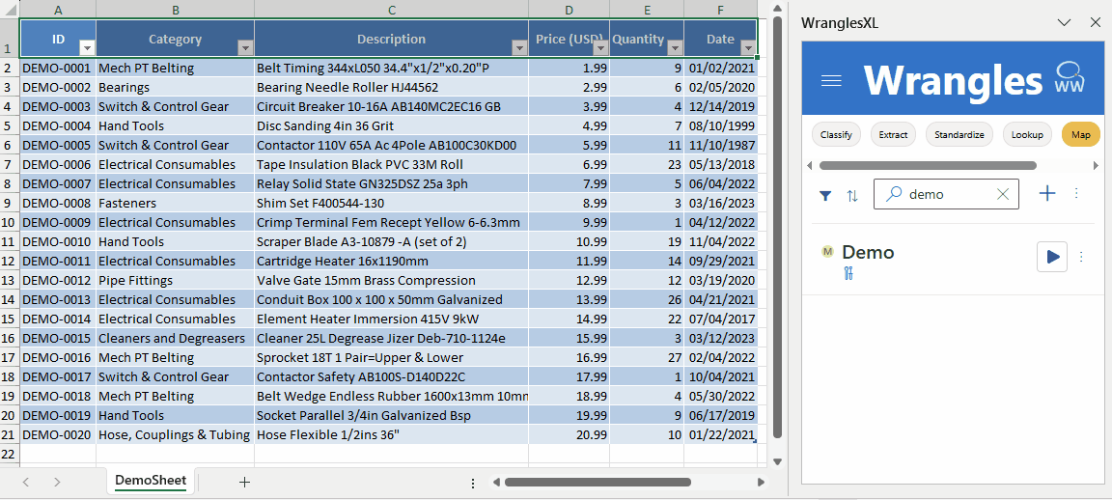
Task: Toggle the Extract filter chip
Action: pyautogui.click(x=893, y=135)
